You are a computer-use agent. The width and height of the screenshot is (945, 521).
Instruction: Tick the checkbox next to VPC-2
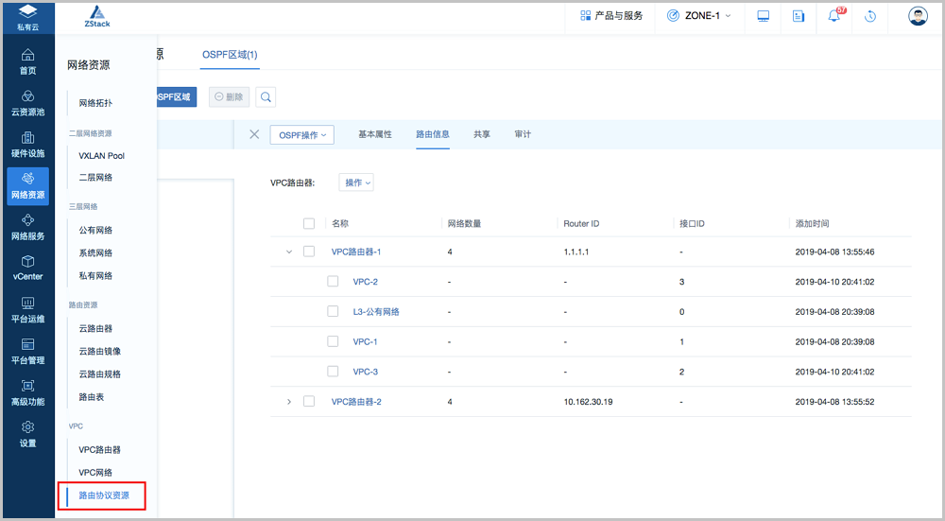pyautogui.click(x=333, y=282)
